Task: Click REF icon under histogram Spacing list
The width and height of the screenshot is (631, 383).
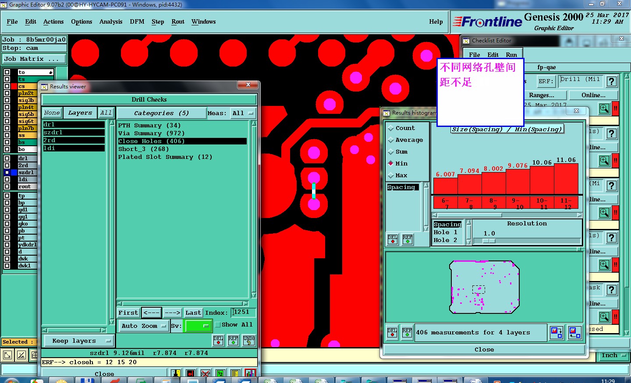Action: (408, 239)
